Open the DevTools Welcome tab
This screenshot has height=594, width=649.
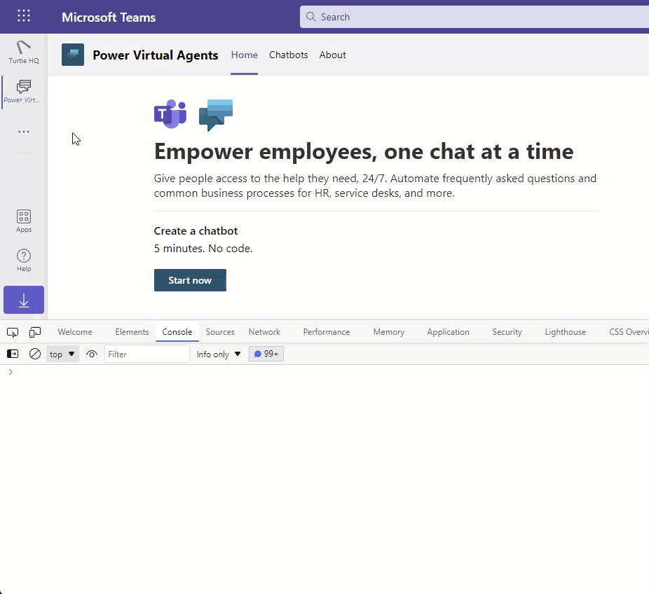75,332
